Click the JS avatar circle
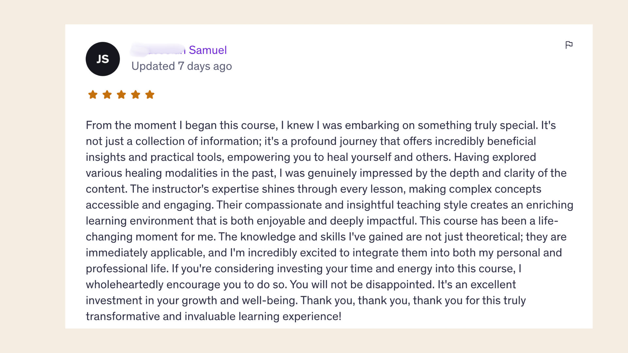The image size is (628, 353). tap(103, 59)
